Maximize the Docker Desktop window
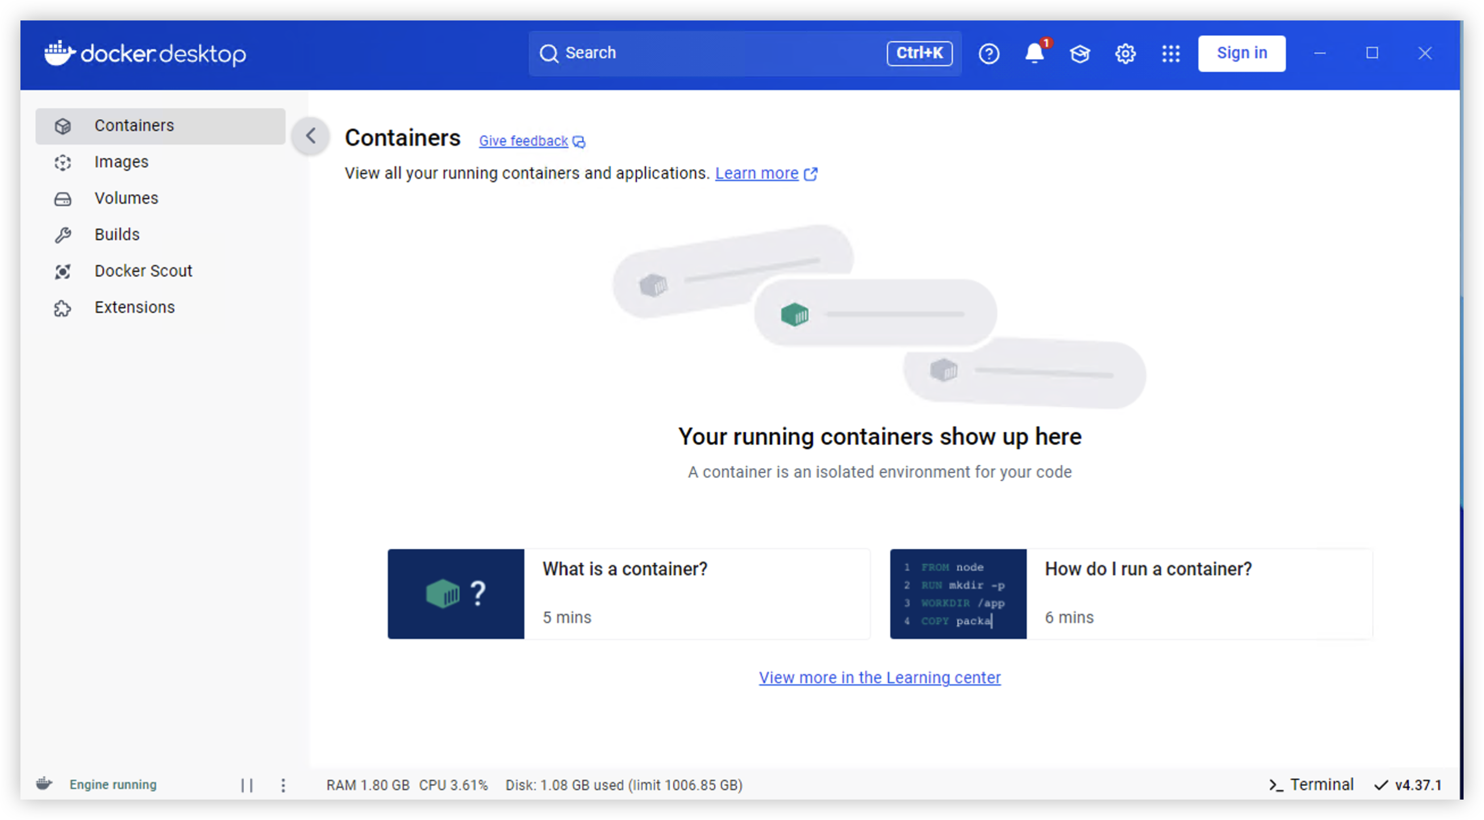Image resolution: width=1484 pixels, height=820 pixels. point(1372,53)
